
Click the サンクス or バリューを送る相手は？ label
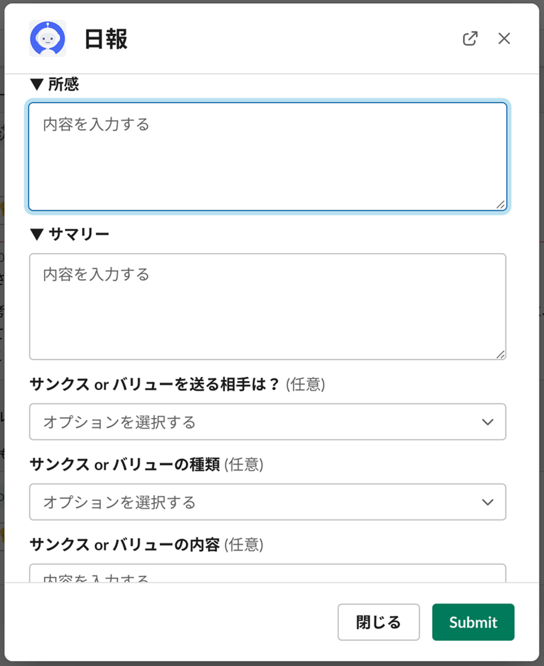154,385
